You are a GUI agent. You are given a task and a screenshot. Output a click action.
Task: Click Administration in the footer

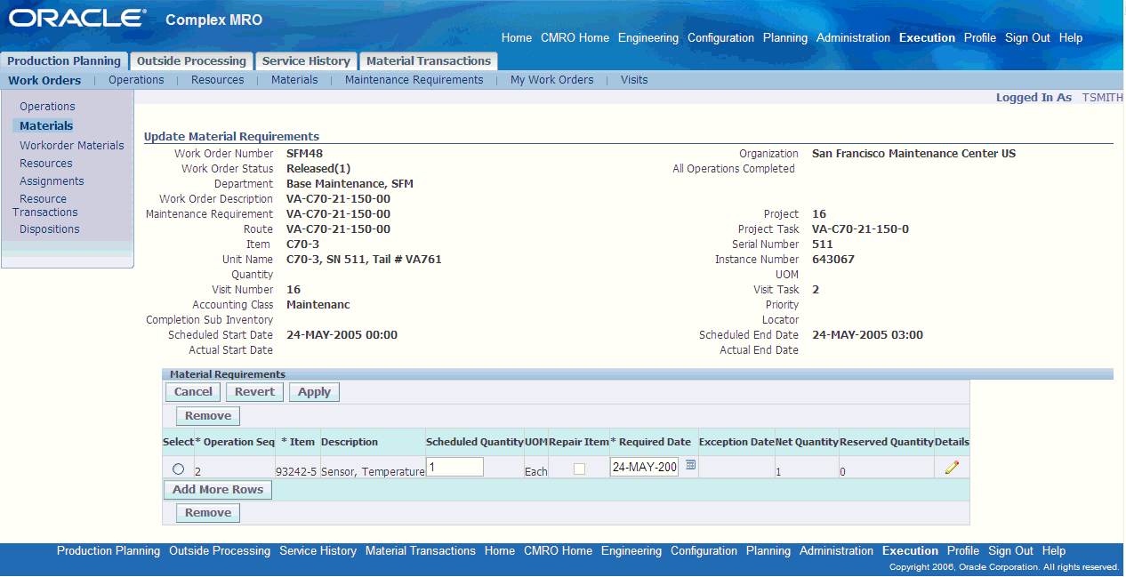[836, 551]
